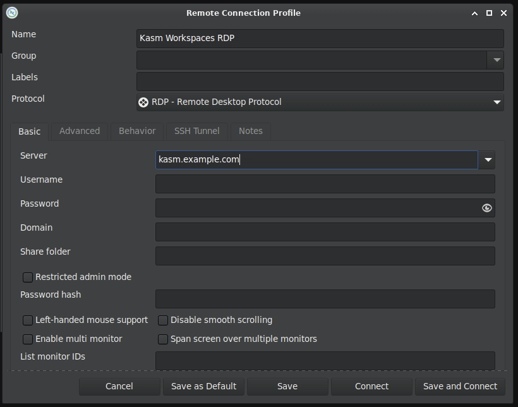Check Disable smooth scrolling
The image size is (518, 407).
[163, 320]
